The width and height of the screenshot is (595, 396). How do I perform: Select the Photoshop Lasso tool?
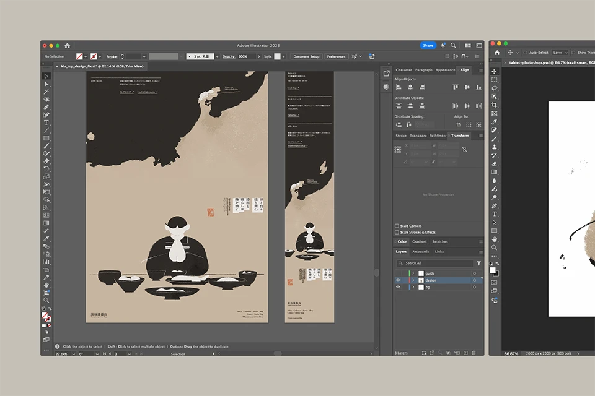pos(495,88)
